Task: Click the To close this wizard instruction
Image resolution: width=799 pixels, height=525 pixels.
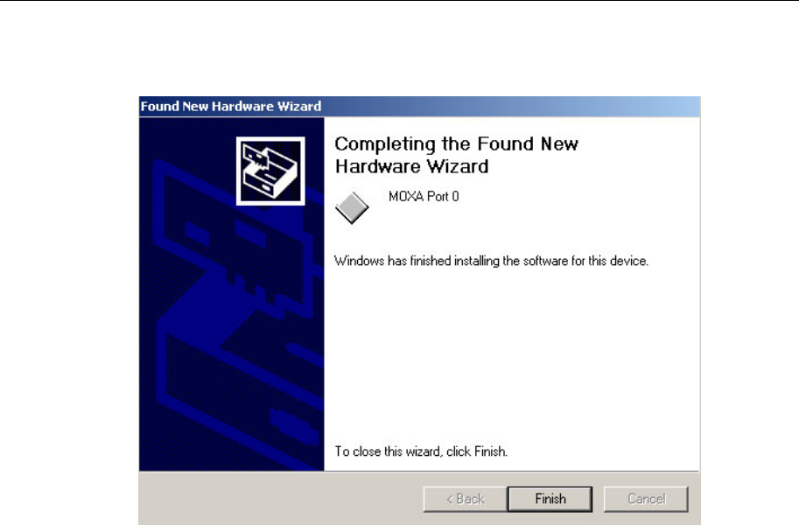Action: 421,451
